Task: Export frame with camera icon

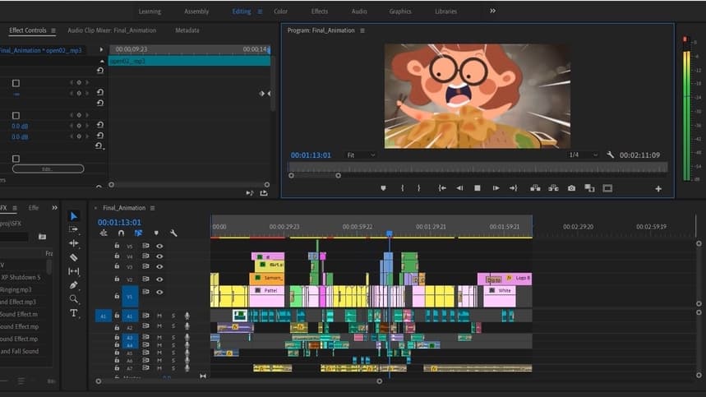Action: [571, 188]
